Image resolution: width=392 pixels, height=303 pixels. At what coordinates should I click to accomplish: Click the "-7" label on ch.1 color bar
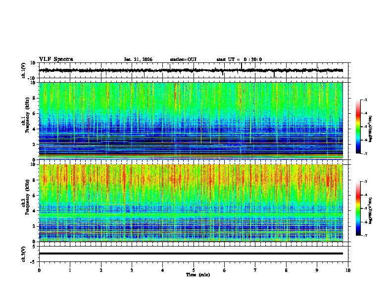pyautogui.click(x=365, y=153)
